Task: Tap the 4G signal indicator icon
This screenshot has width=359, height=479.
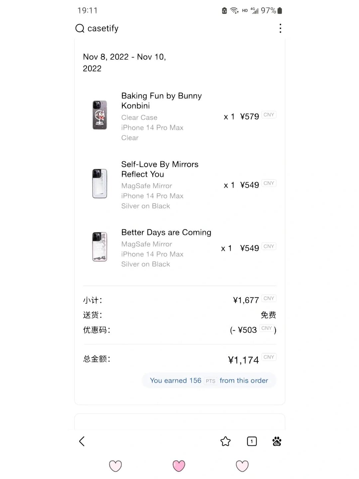Action: 254,10
